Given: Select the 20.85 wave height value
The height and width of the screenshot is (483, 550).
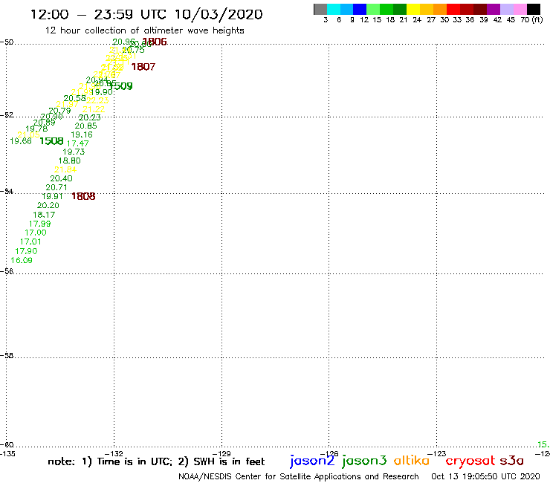Looking at the screenshot, I should [86, 126].
